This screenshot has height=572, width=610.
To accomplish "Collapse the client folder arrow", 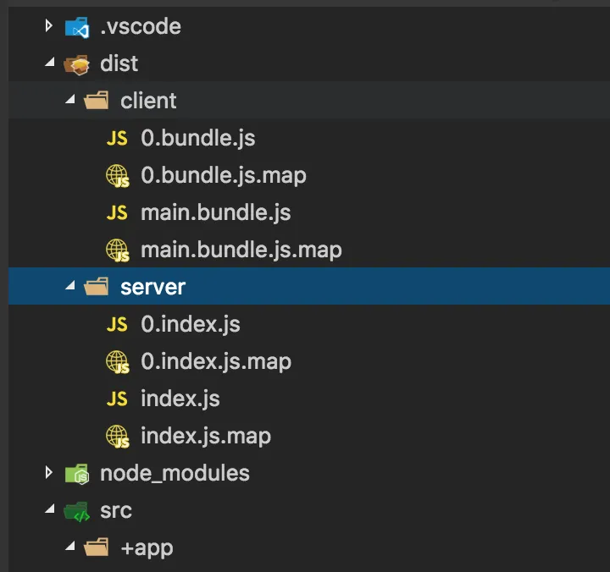I will (69, 102).
